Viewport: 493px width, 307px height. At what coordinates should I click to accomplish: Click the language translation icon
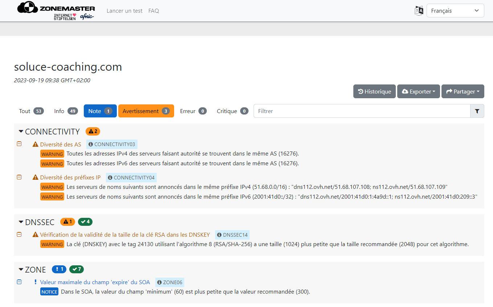[x=419, y=11]
